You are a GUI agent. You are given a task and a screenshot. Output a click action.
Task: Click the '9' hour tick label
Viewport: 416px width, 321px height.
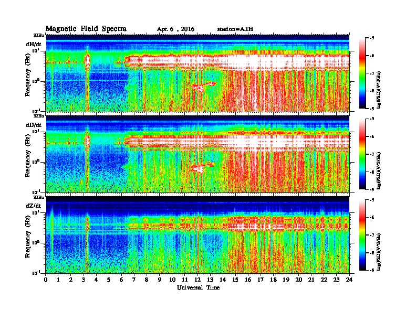160,280
